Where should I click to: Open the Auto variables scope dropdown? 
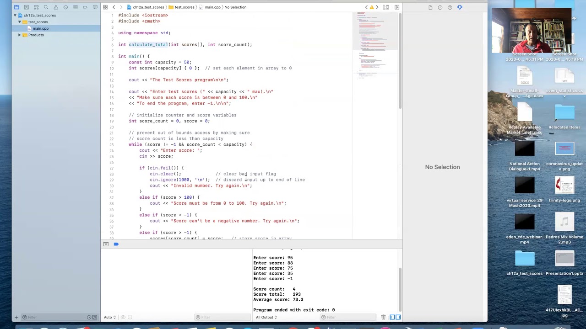click(x=110, y=317)
